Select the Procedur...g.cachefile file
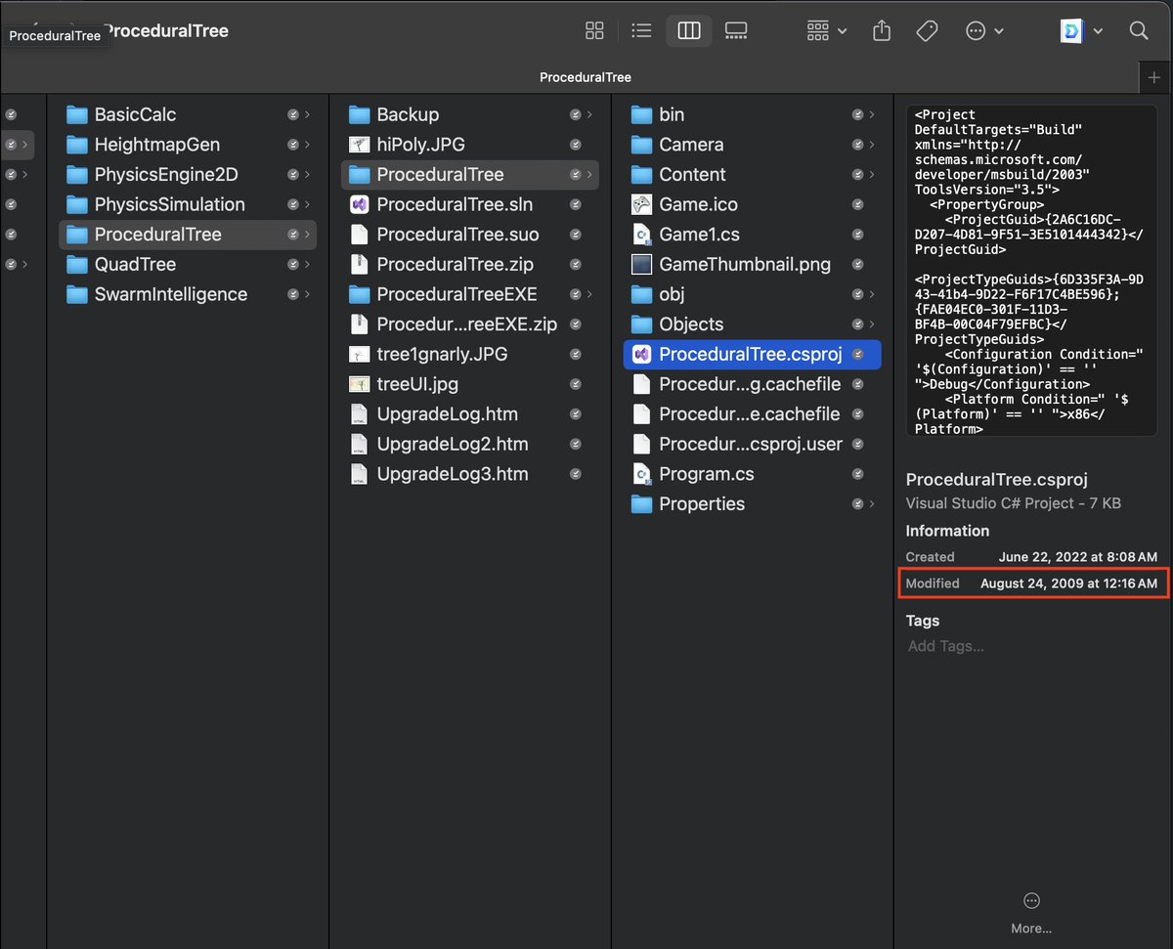 [752, 384]
